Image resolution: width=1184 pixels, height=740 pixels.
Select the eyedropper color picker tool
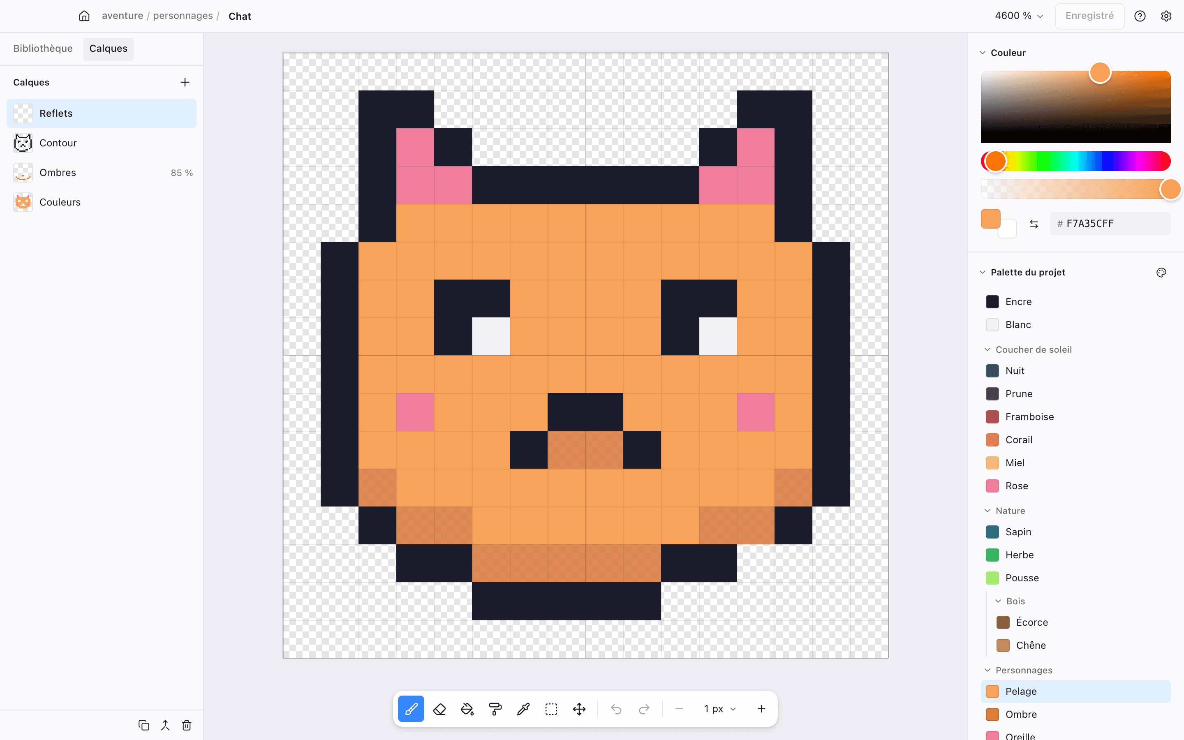[523, 709]
